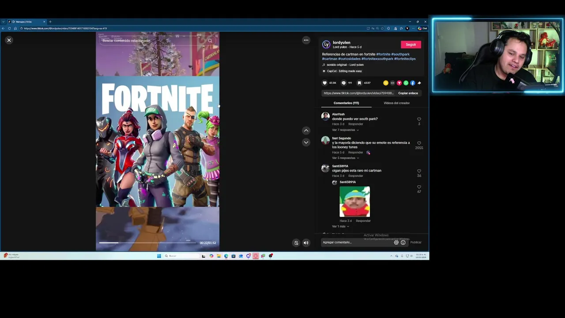Seek within the video progress bar
Viewport: 565px width, 318px height.
(147, 242)
